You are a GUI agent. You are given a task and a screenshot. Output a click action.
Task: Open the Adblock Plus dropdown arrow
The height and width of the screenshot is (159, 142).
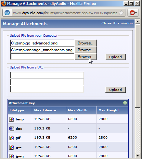[x=136, y=13]
